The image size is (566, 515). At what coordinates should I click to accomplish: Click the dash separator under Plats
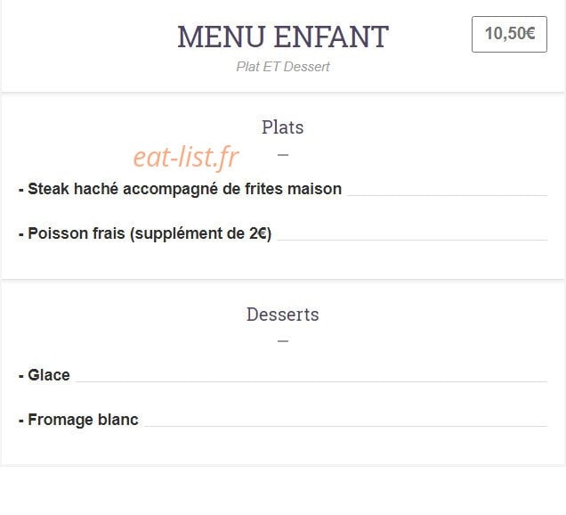click(x=283, y=155)
